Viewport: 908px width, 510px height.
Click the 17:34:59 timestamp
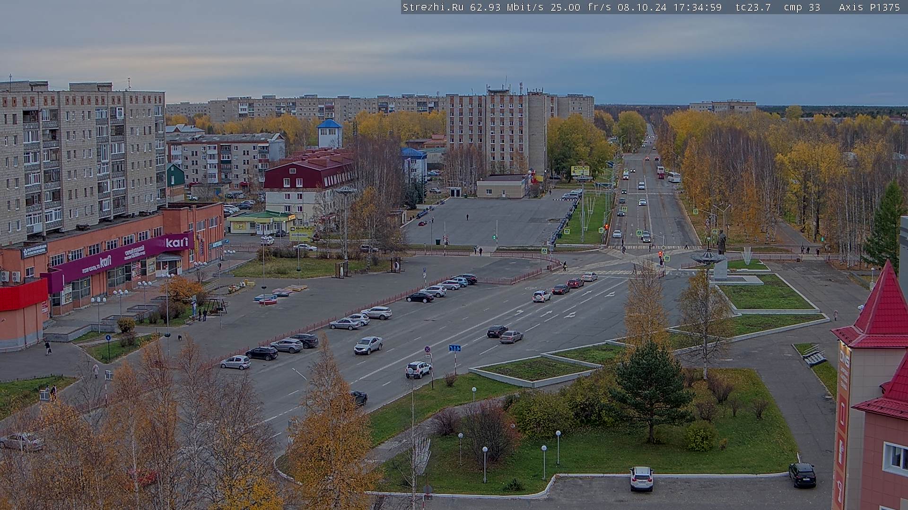[x=697, y=7]
